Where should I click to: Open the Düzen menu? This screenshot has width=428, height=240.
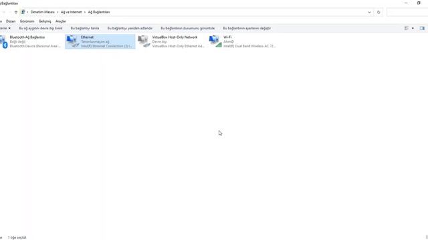(x=11, y=21)
